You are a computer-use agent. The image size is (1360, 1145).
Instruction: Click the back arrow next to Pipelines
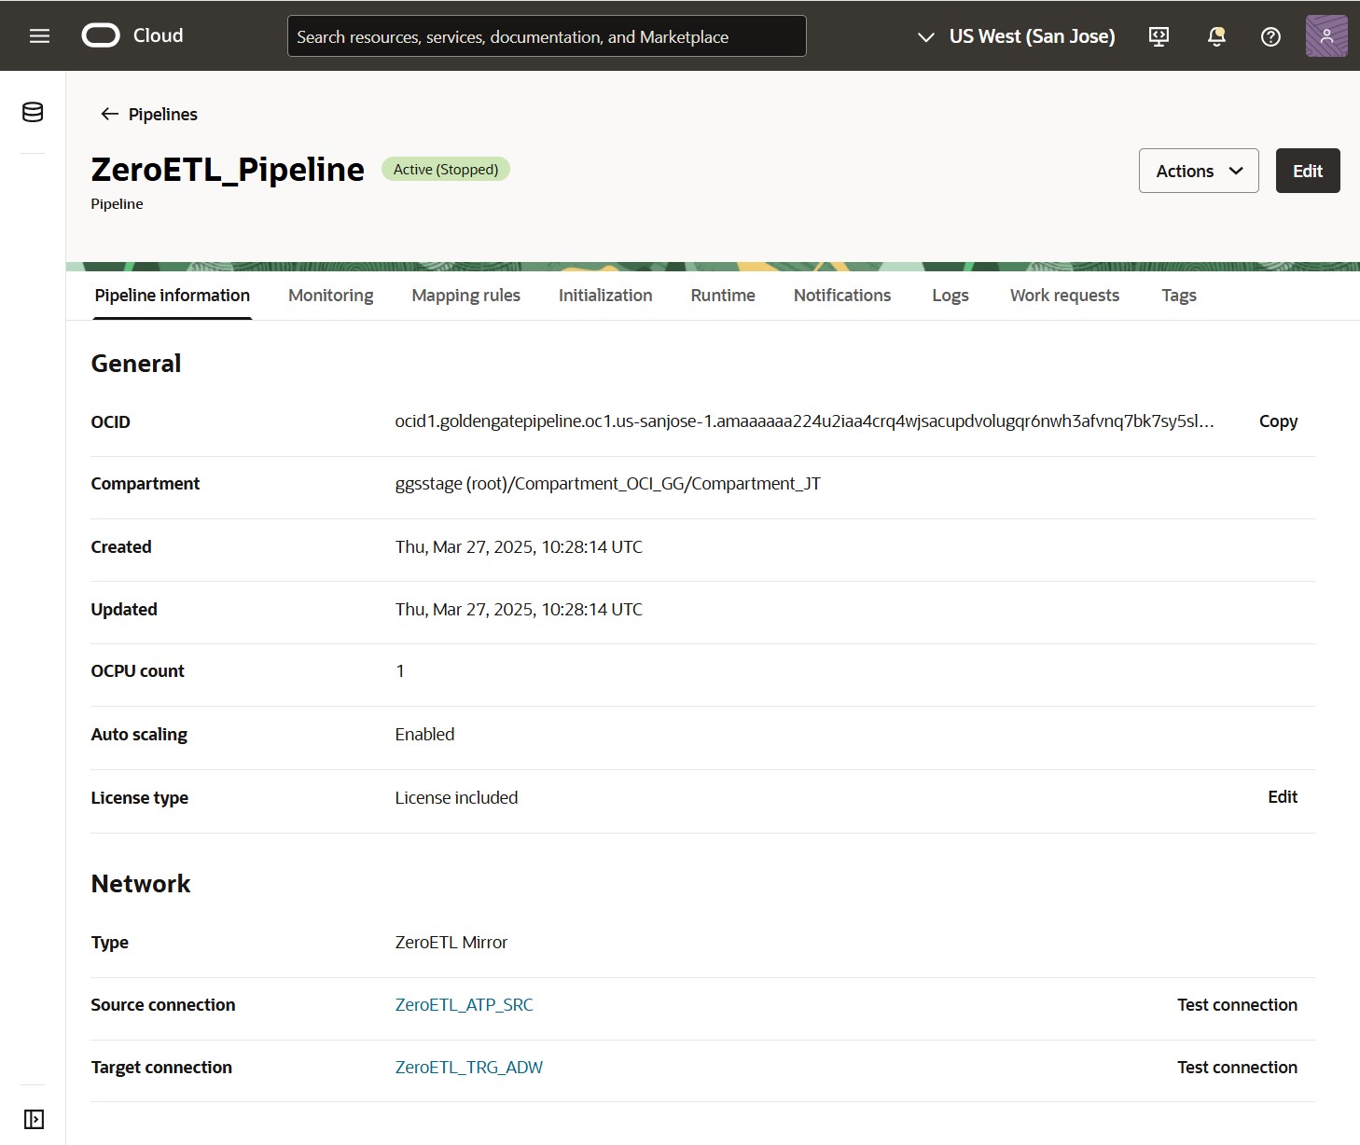tap(109, 114)
